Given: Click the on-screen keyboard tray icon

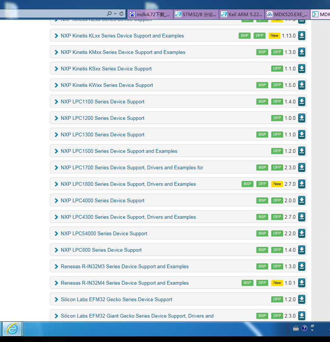Looking at the screenshot, I should point(296,328).
